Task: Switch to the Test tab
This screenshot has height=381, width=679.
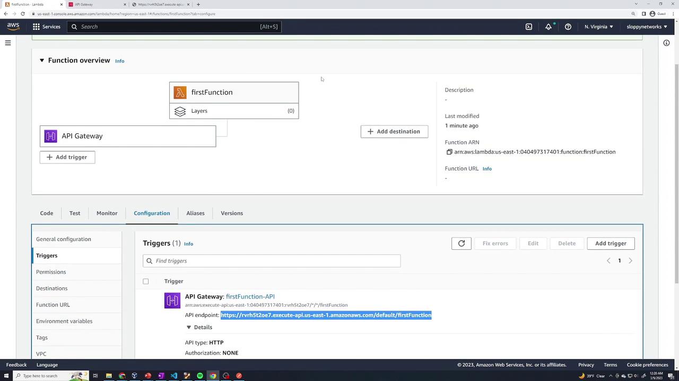Action: (75, 213)
